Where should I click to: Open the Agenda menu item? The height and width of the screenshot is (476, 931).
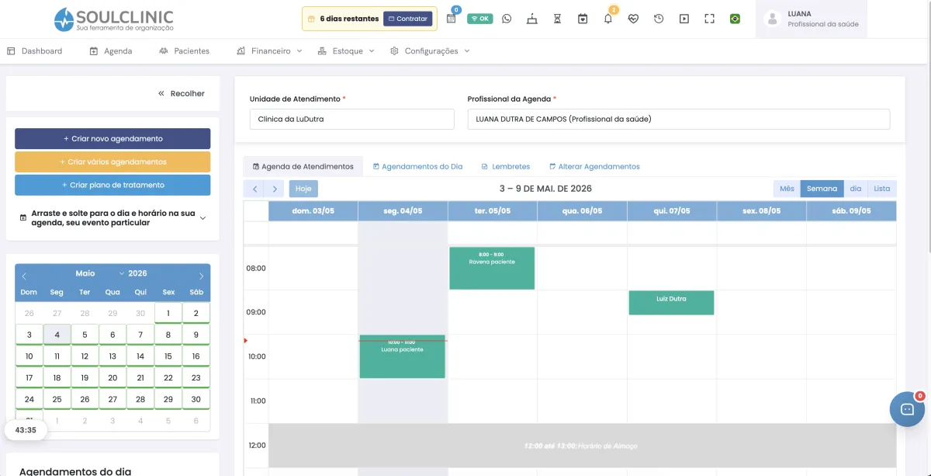111,50
